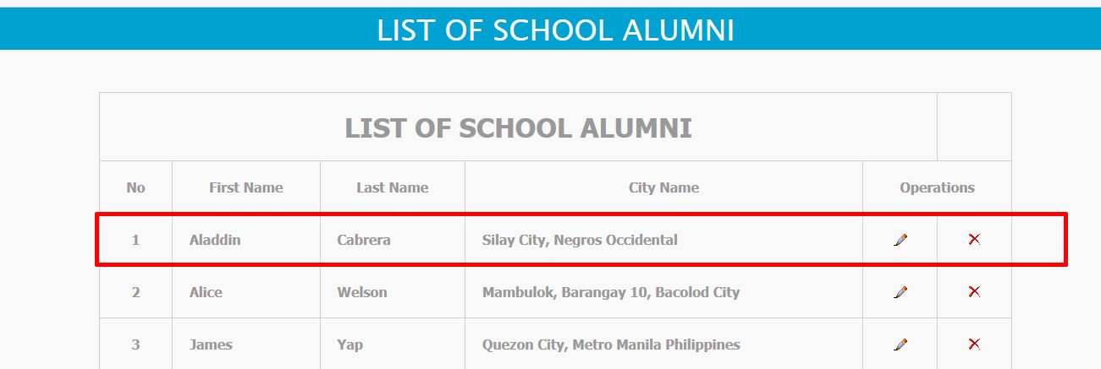Screen dimensions: 1101x369
Task: Open the edit pencil for James Yap
Action: coord(900,345)
